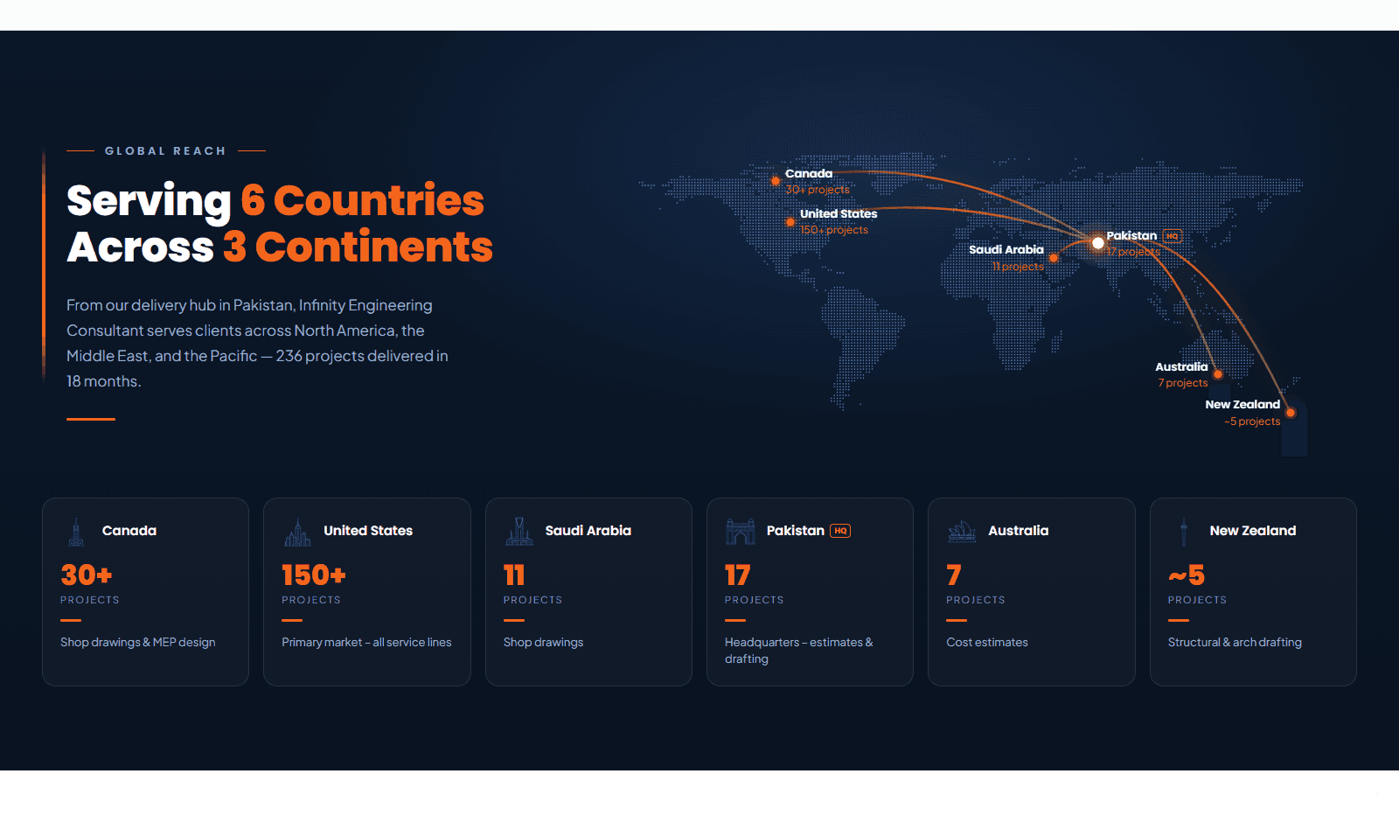This screenshot has width=1399, height=822.
Task: Click the 'Across 3 Continents' heading line
Action: point(280,247)
